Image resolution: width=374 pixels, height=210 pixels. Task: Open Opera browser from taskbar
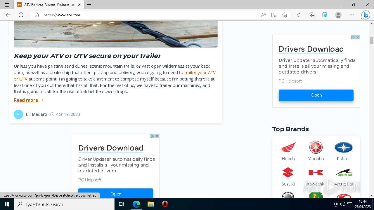pos(165,204)
